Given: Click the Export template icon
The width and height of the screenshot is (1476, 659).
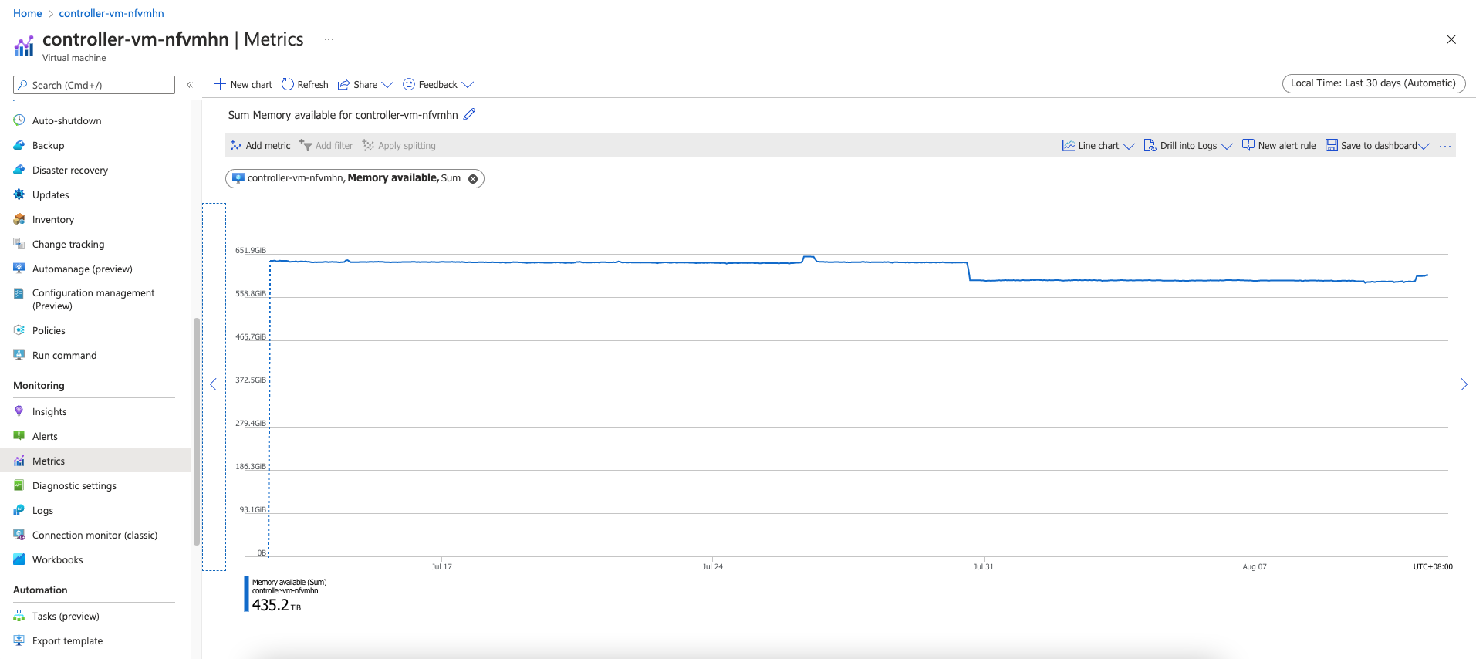Looking at the screenshot, I should 19,640.
